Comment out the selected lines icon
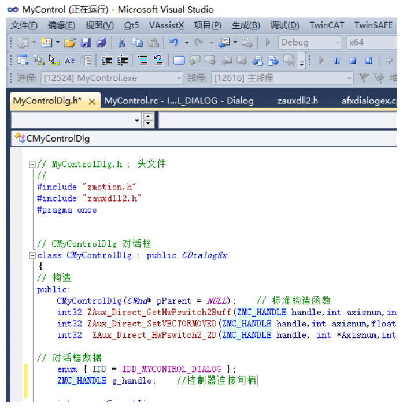Screen dimensions: 403x409 (142, 61)
